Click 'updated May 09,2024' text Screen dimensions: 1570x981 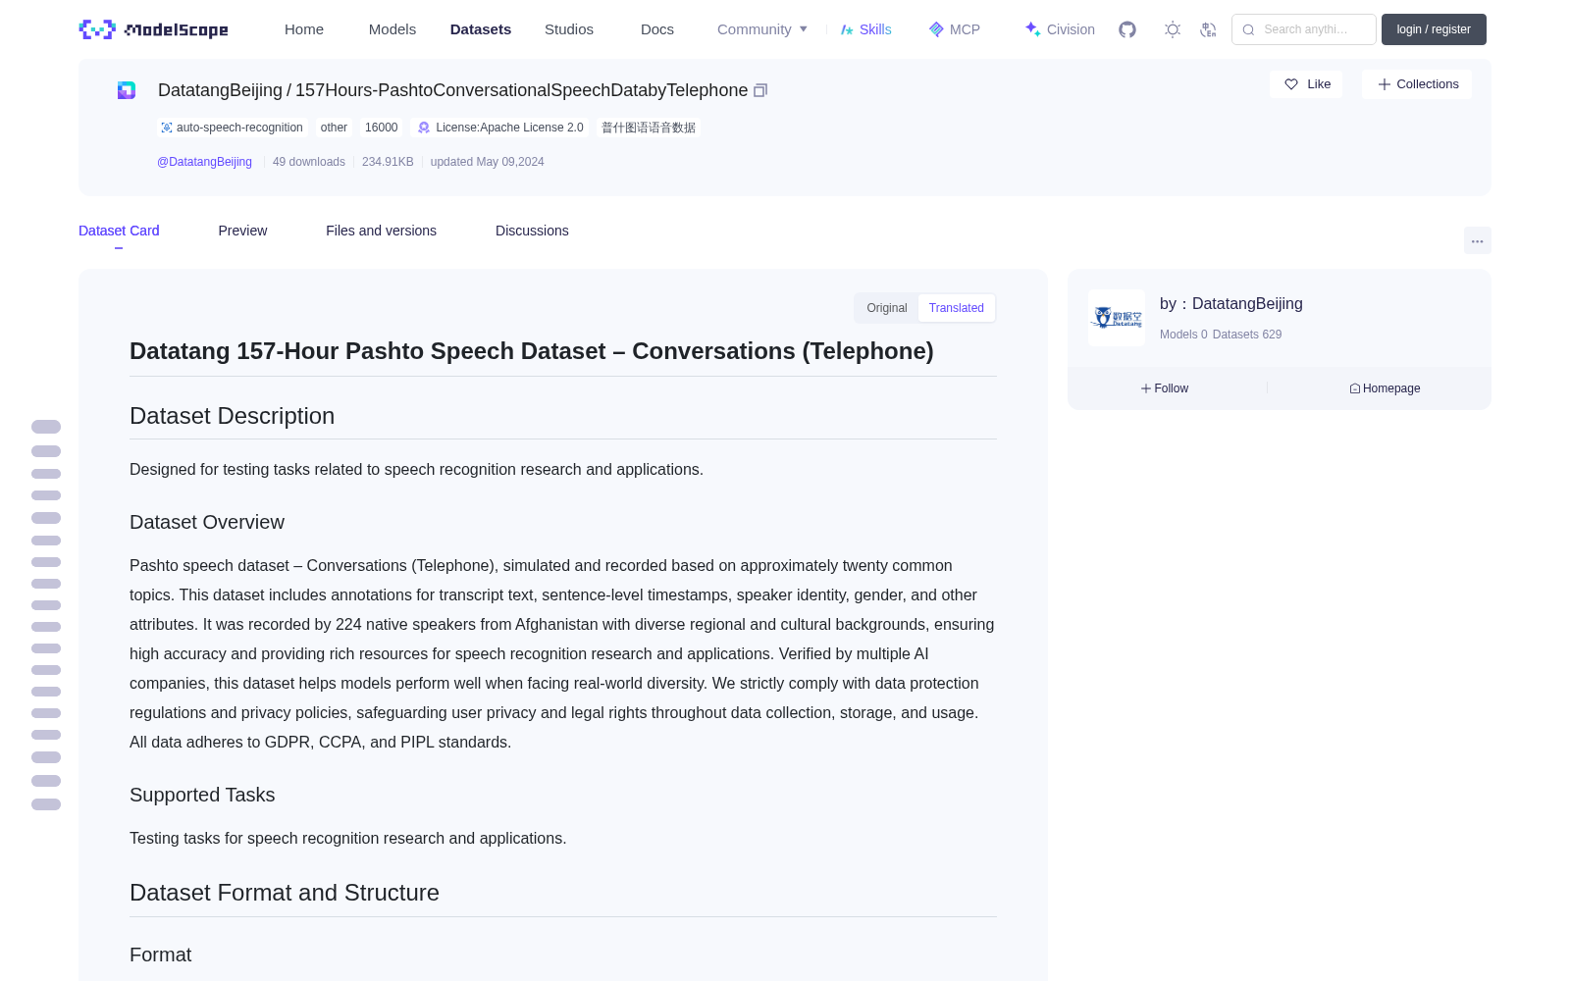487,162
